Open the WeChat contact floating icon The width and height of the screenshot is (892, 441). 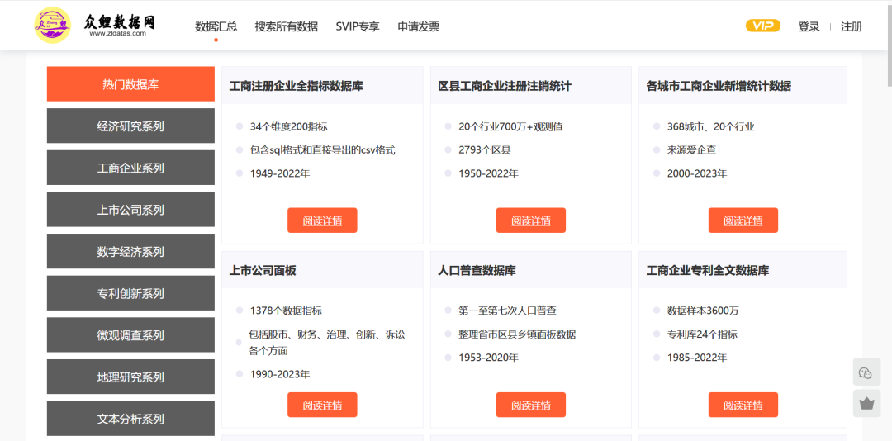click(866, 372)
